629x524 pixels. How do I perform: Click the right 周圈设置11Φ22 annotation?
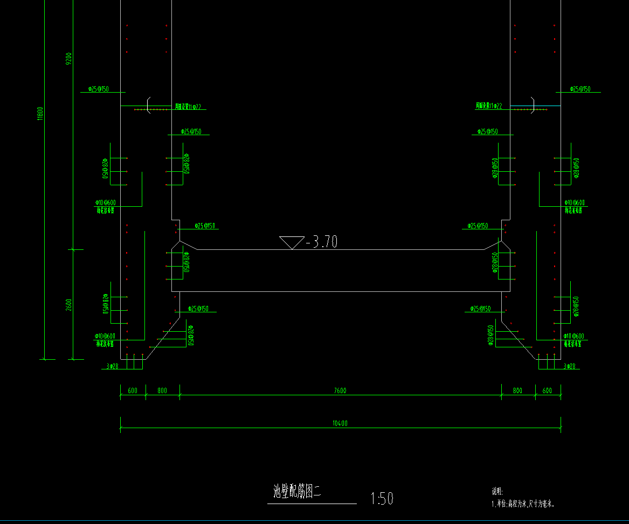(x=489, y=106)
